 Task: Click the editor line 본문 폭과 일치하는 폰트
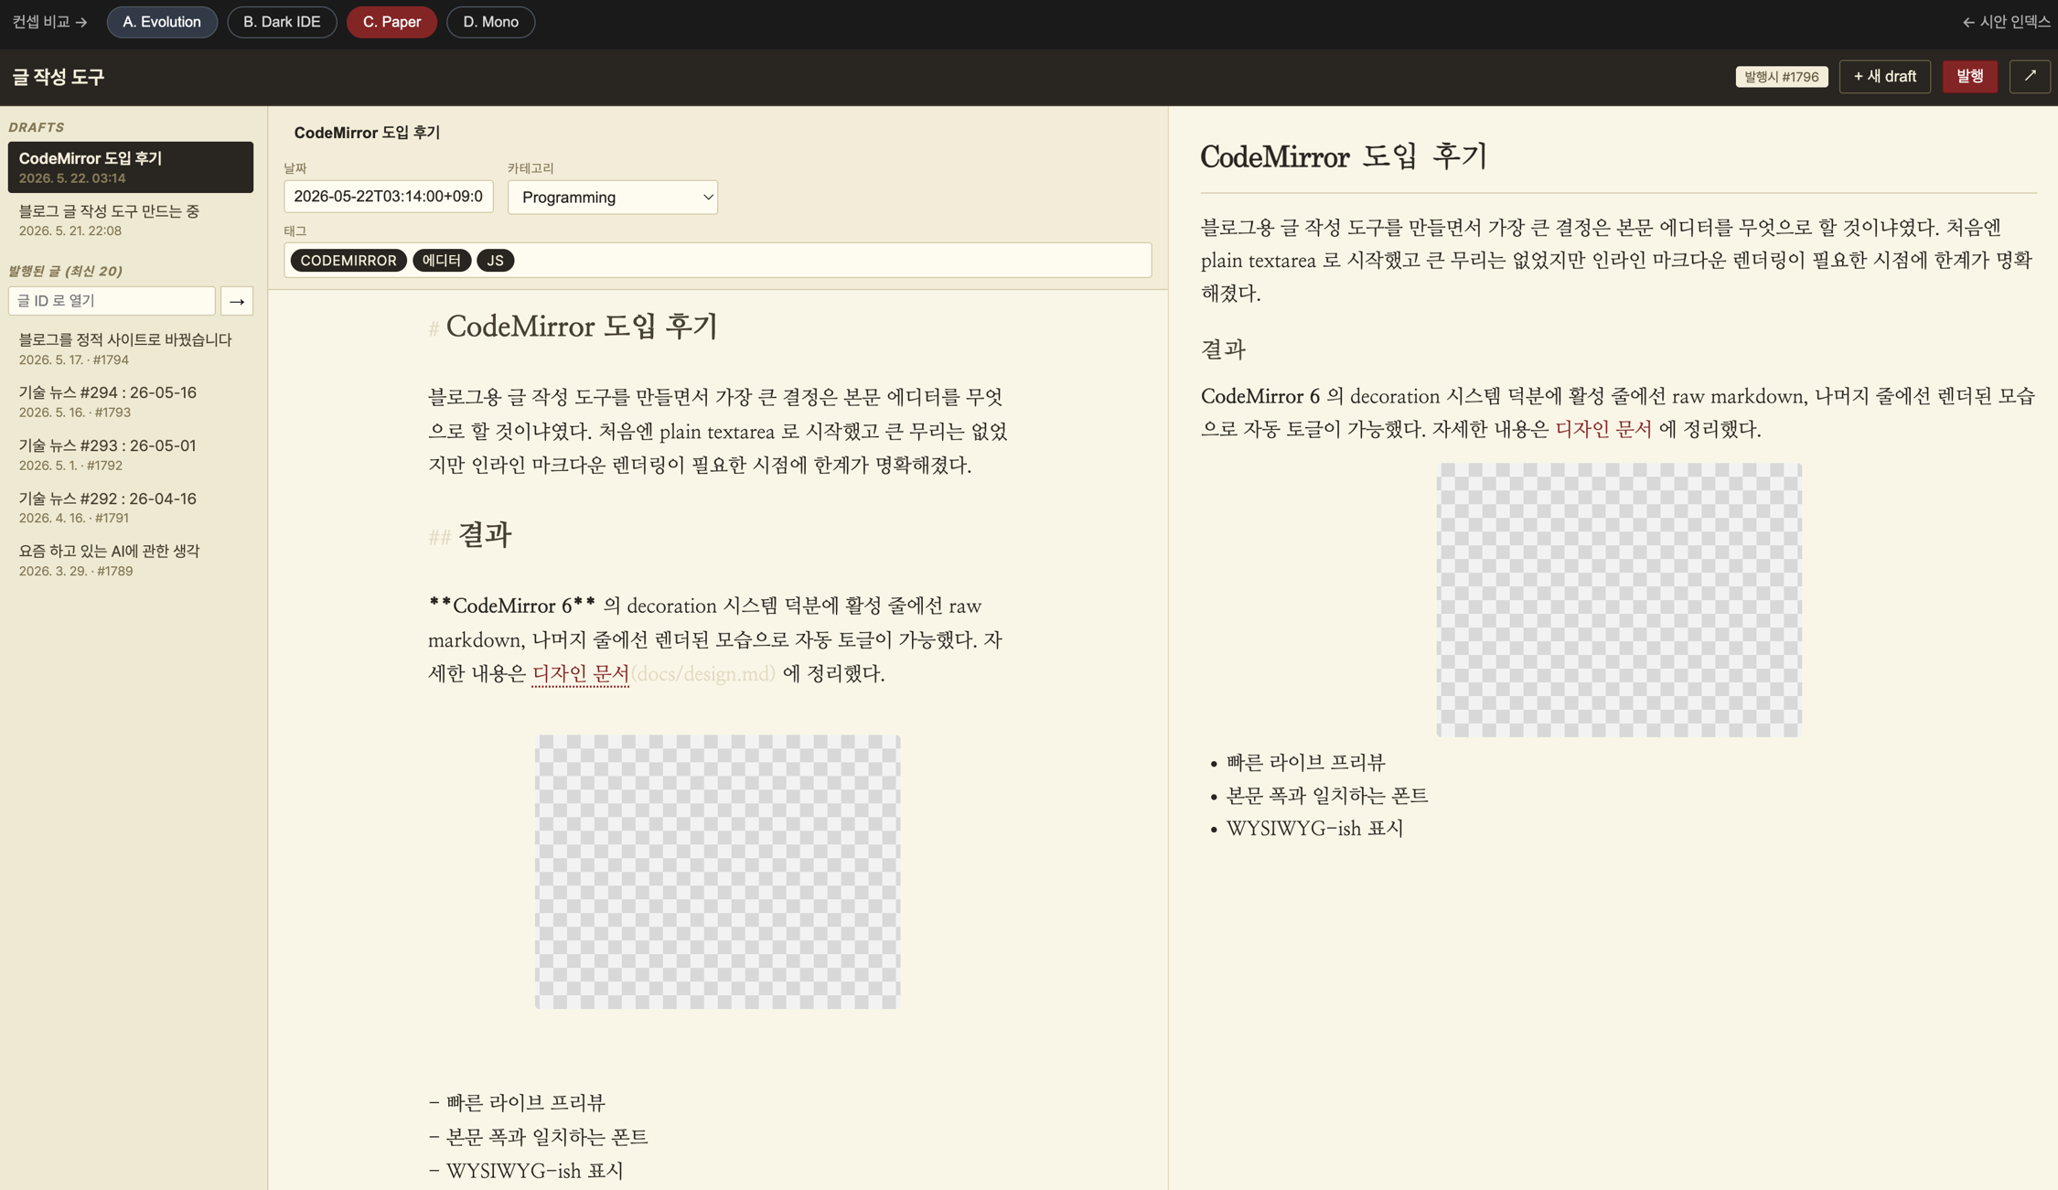pos(538,1137)
